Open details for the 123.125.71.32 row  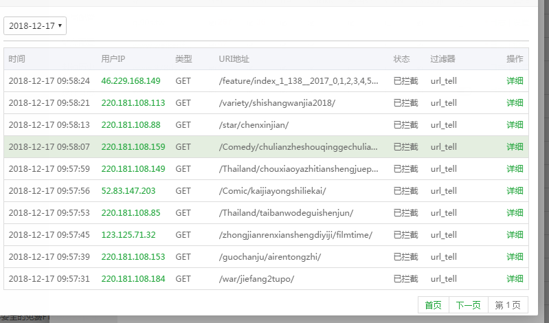[x=515, y=235]
